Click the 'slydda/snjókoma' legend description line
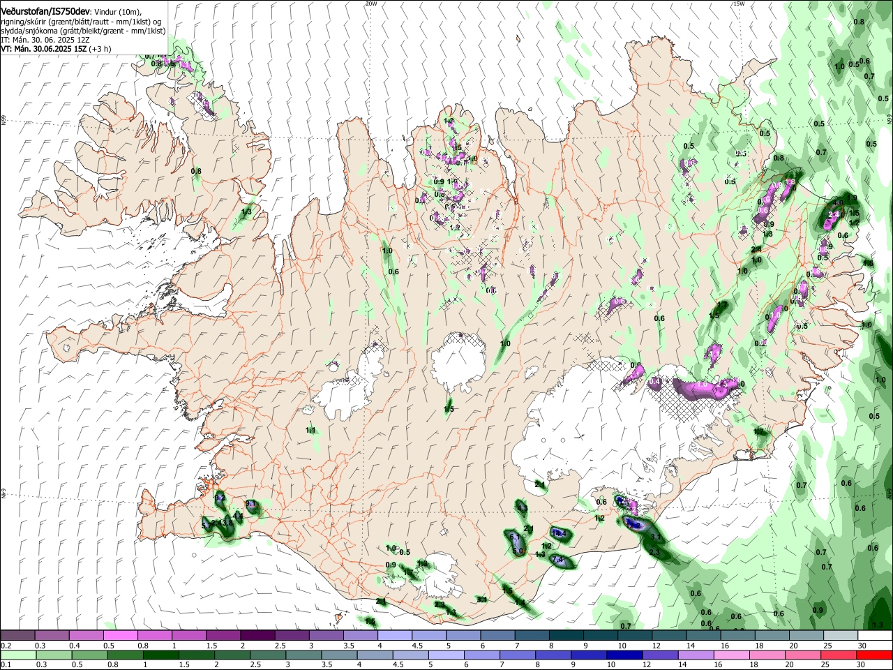Screen dimensions: 893x670 [x=83, y=31]
